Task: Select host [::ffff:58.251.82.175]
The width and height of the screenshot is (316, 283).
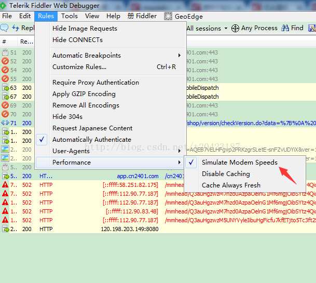Action: 130,185
